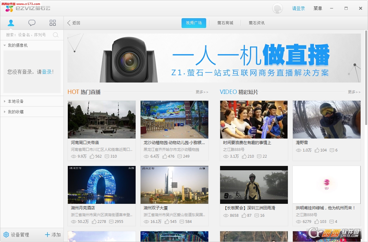Open the messages chat bubble icon

[x=32, y=23]
